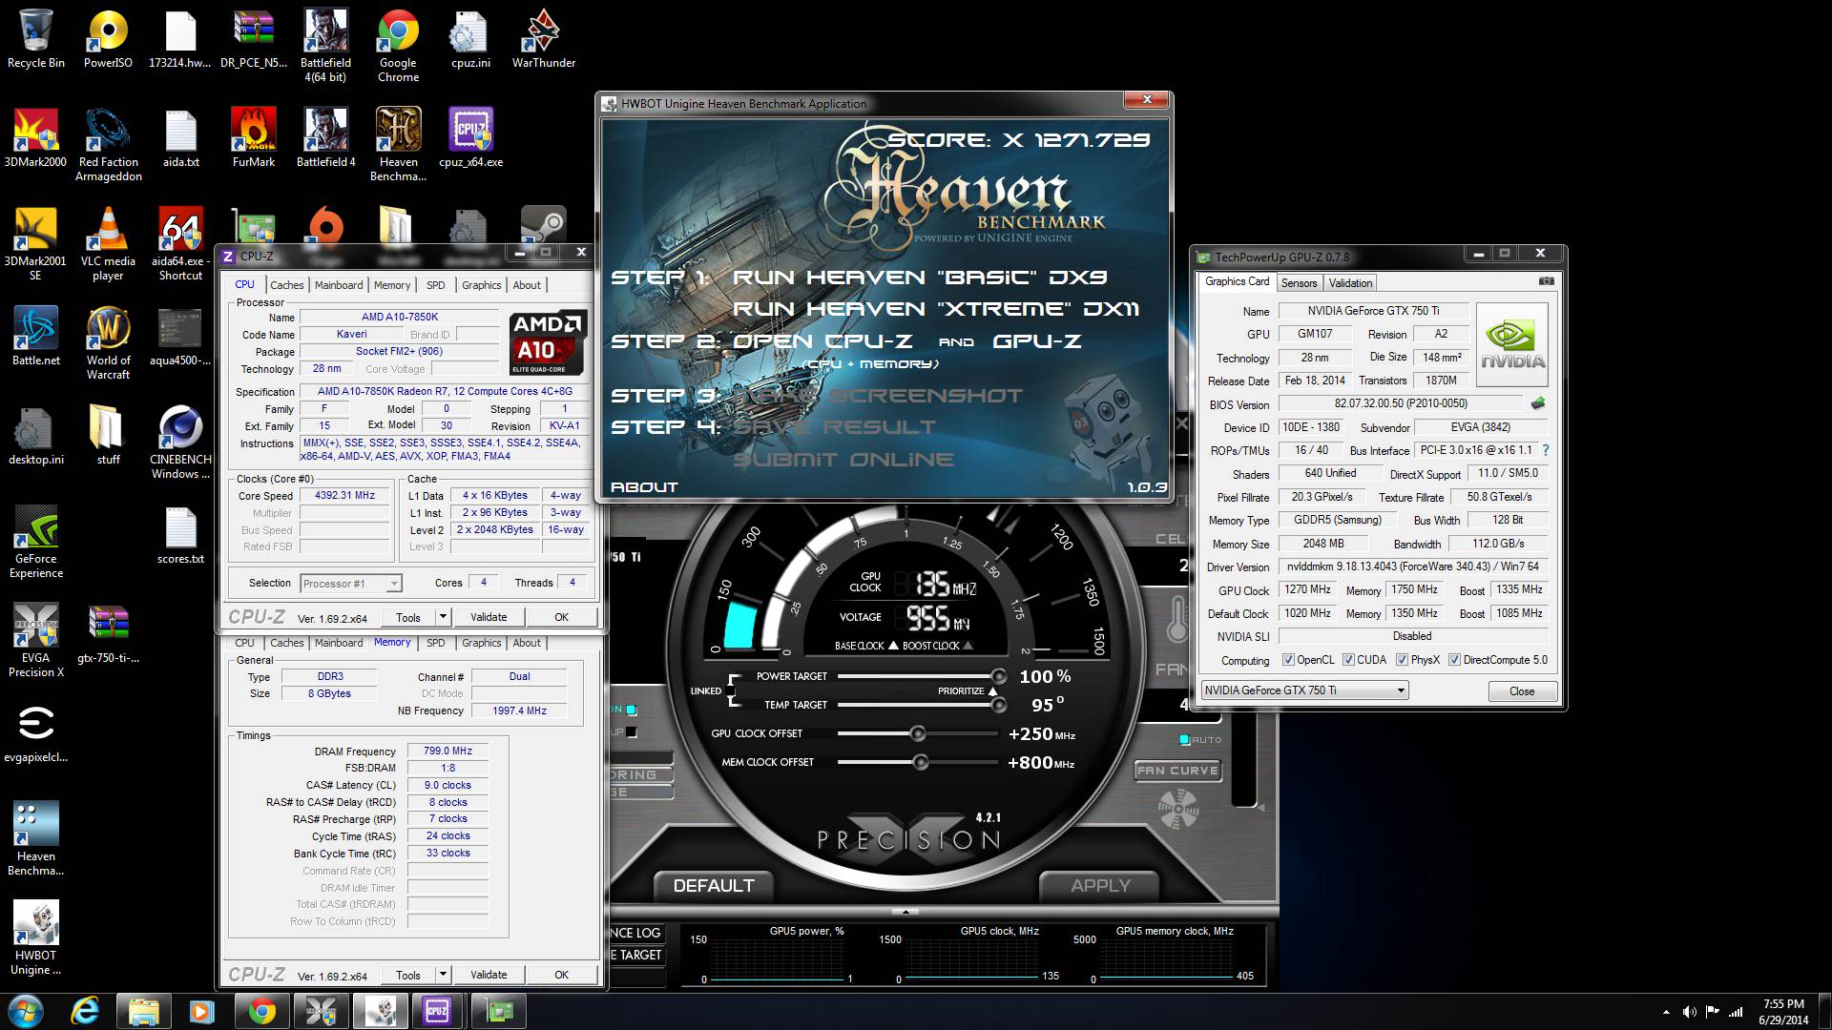Click the BIOS Version field in GPU-Z
This screenshot has height=1030, width=1832.
click(x=1399, y=403)
